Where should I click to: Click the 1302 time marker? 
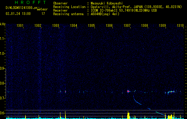(38, 25)
